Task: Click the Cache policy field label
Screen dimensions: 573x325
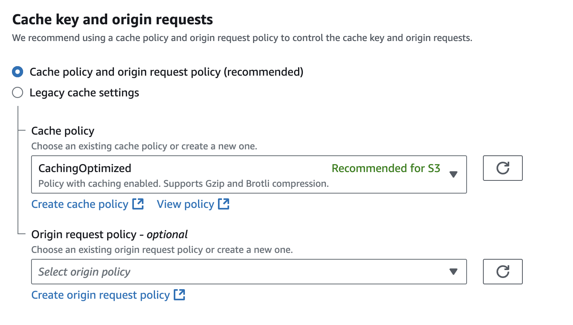Action: point(63,131)
